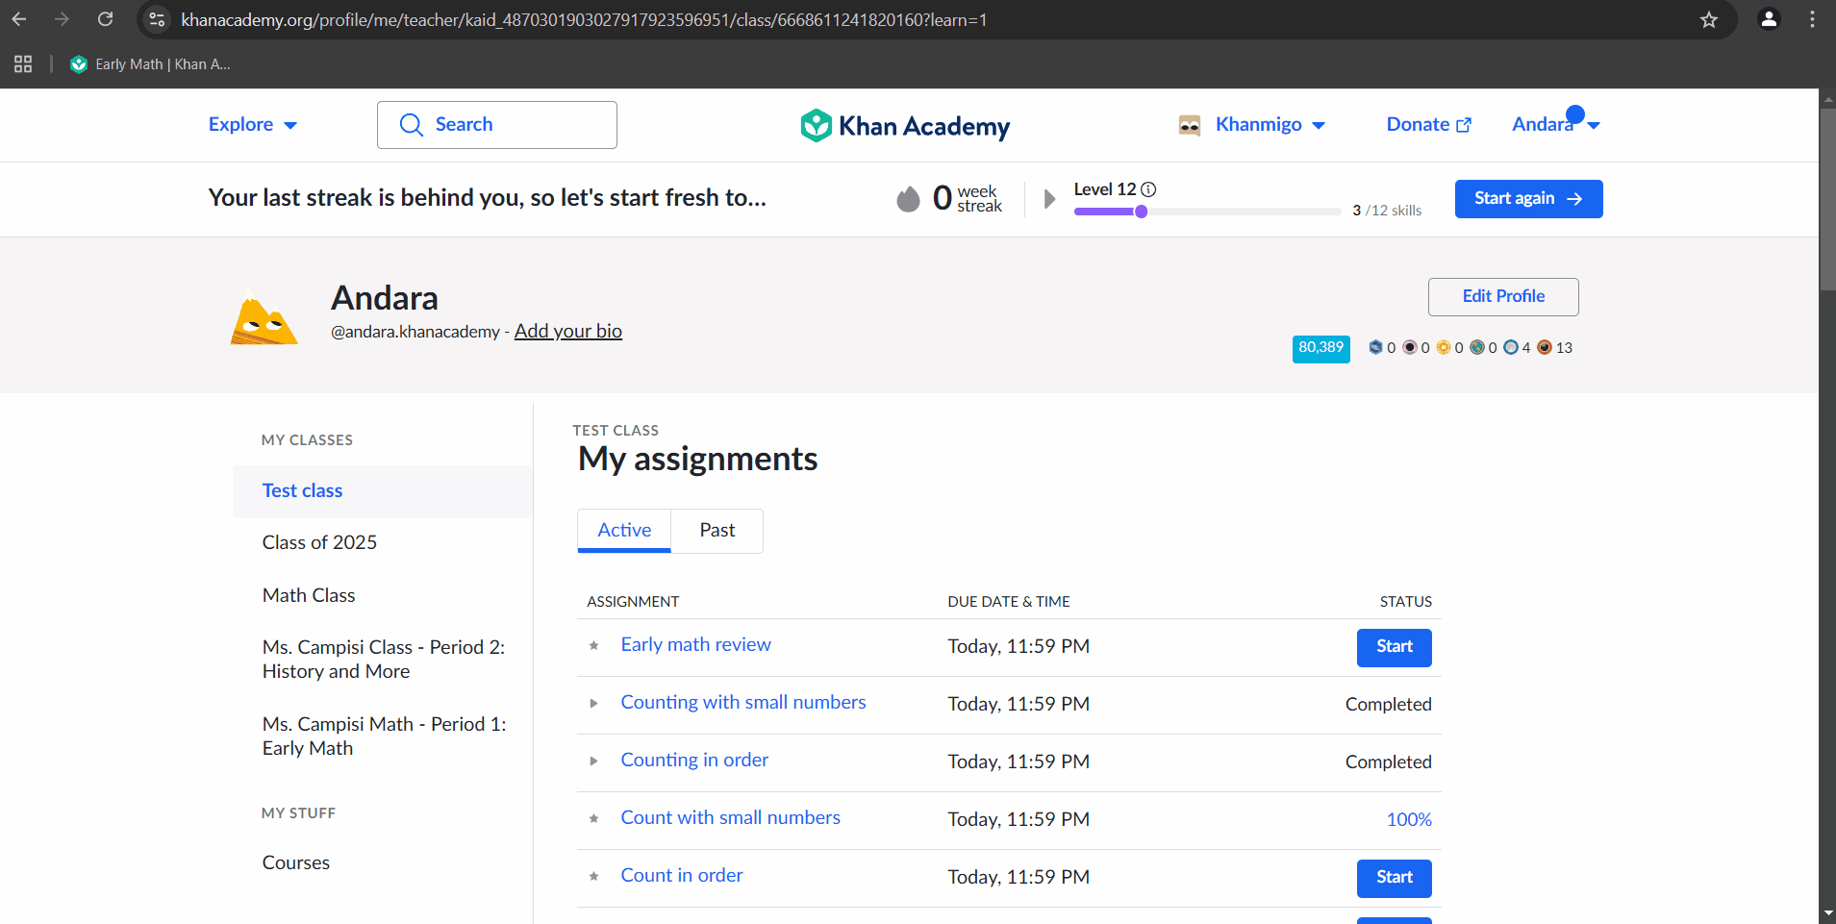Click the 3/12 skills text
The width and height of the screenshot is (1836, 924).
[1387, 211]
